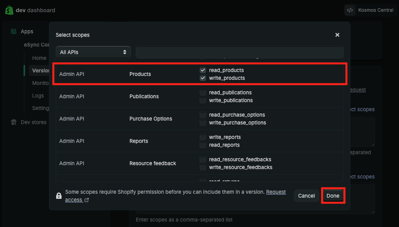Open the Logs sidebar menu item
This screenshot has height=227, width=399.
point(38,95)
